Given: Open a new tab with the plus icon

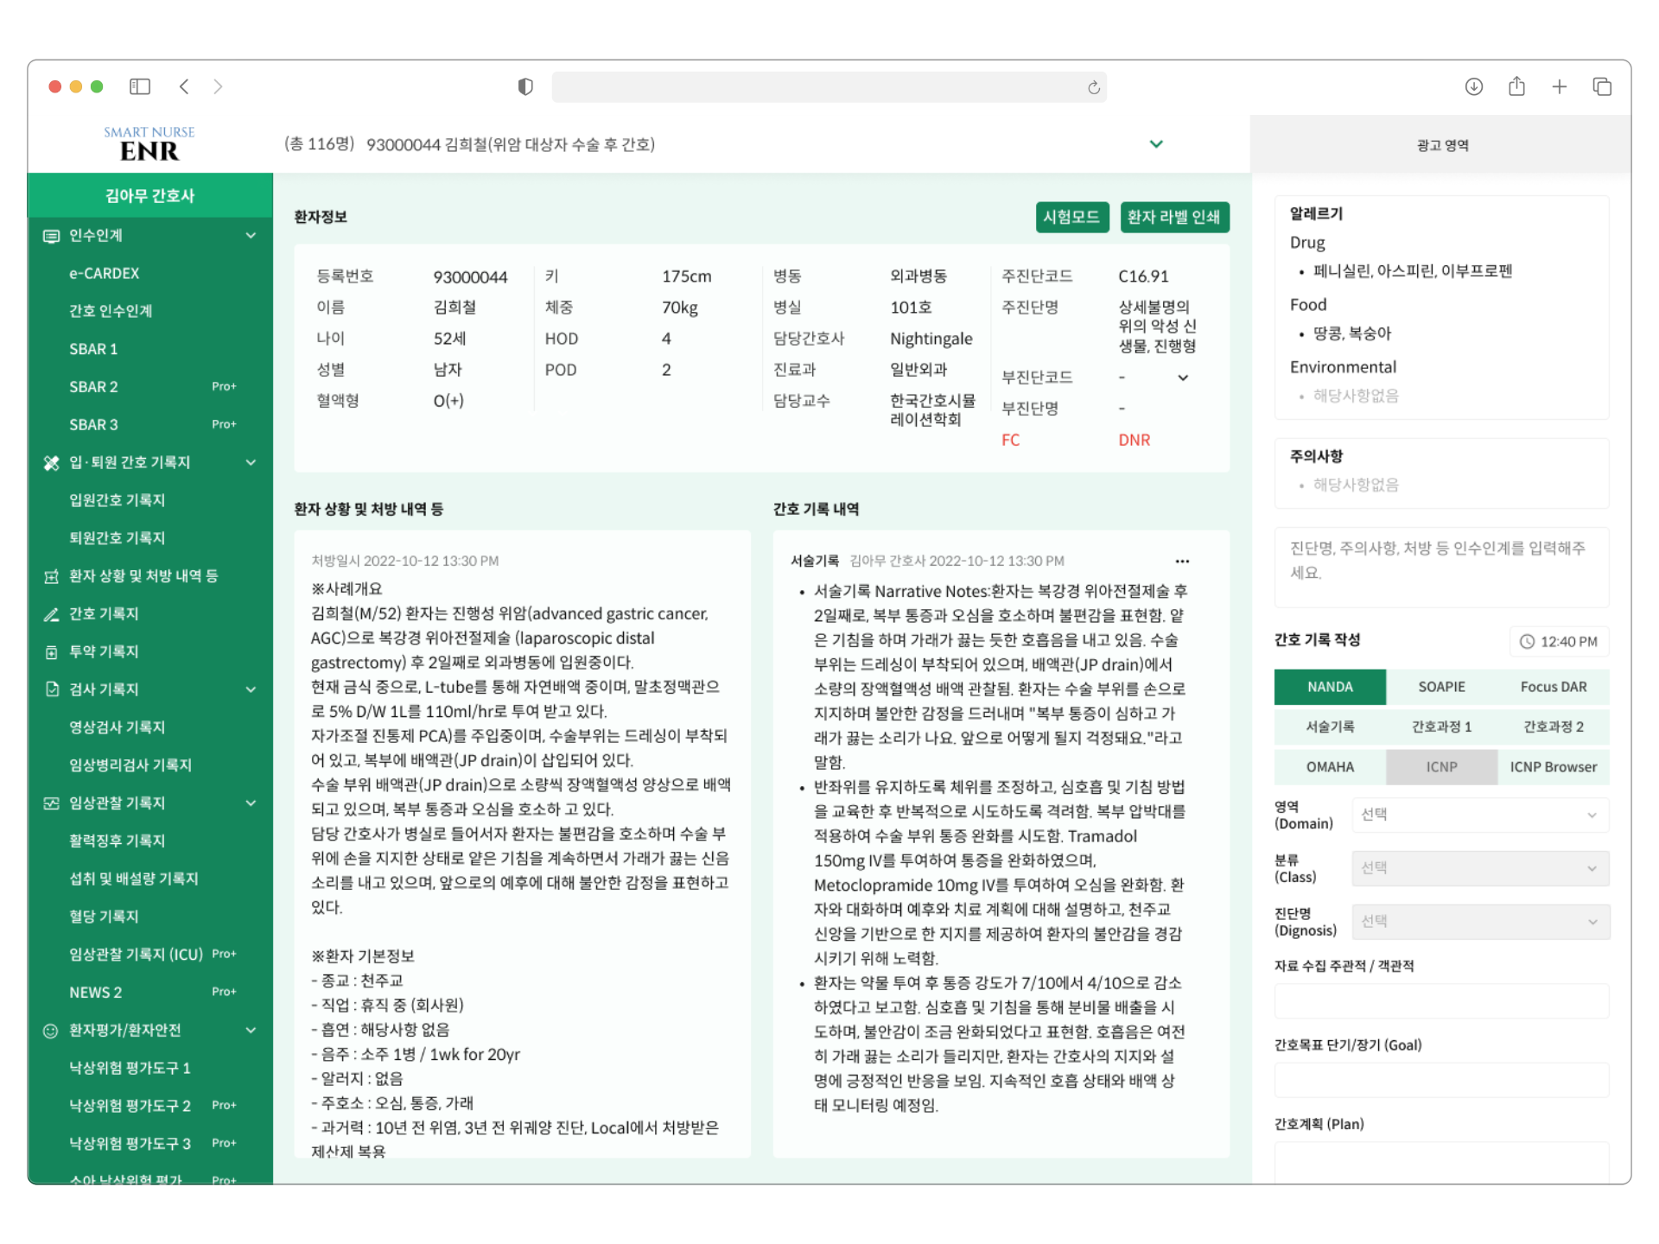Looking at the screenshot, I should [x=1560, y=86].
